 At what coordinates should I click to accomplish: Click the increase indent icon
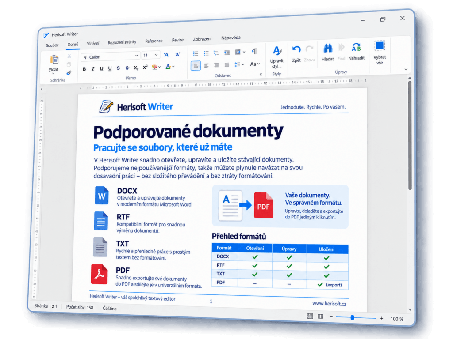pos(238,52)
